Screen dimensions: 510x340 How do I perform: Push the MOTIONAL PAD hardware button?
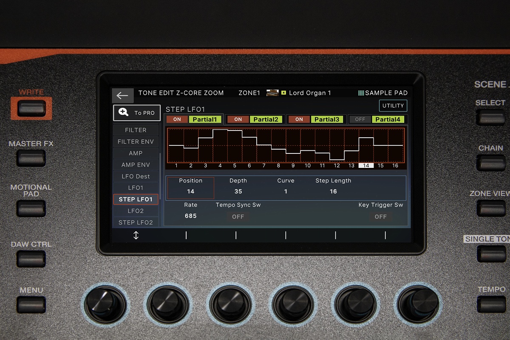click(31, 208)
